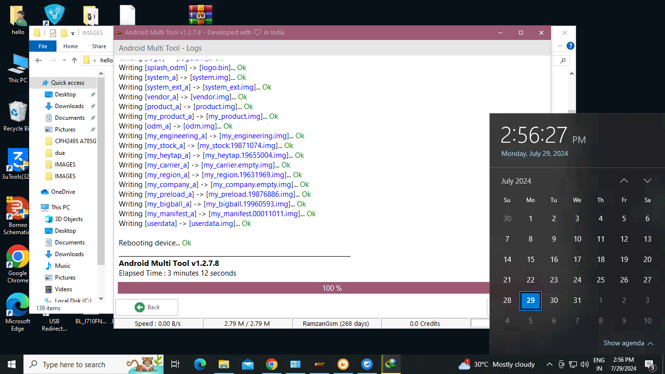This screenshot has width=665, height=374.
Task: Click the Elapsed Time text in logs
Action: tap(177, 273)
